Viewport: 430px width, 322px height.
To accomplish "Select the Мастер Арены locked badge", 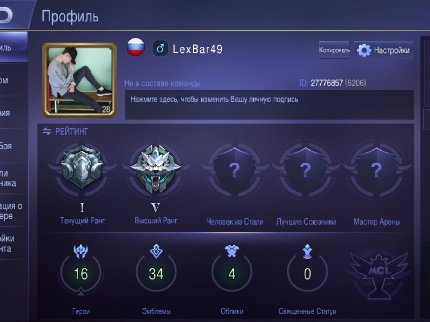I will [377, 170].
